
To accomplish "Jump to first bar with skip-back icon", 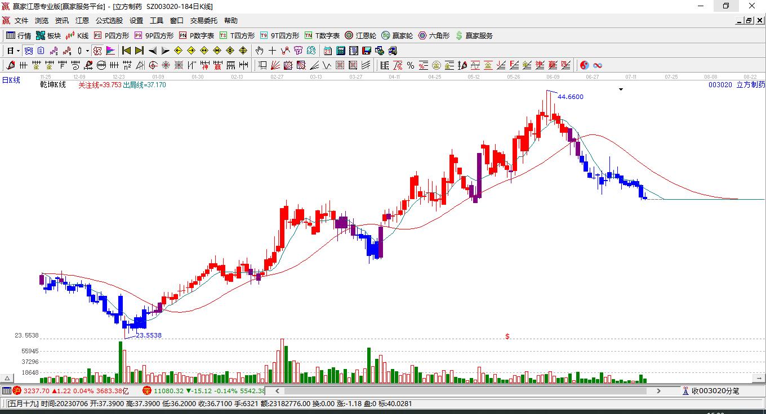I will pyautogui.click(x=126, y=51).
